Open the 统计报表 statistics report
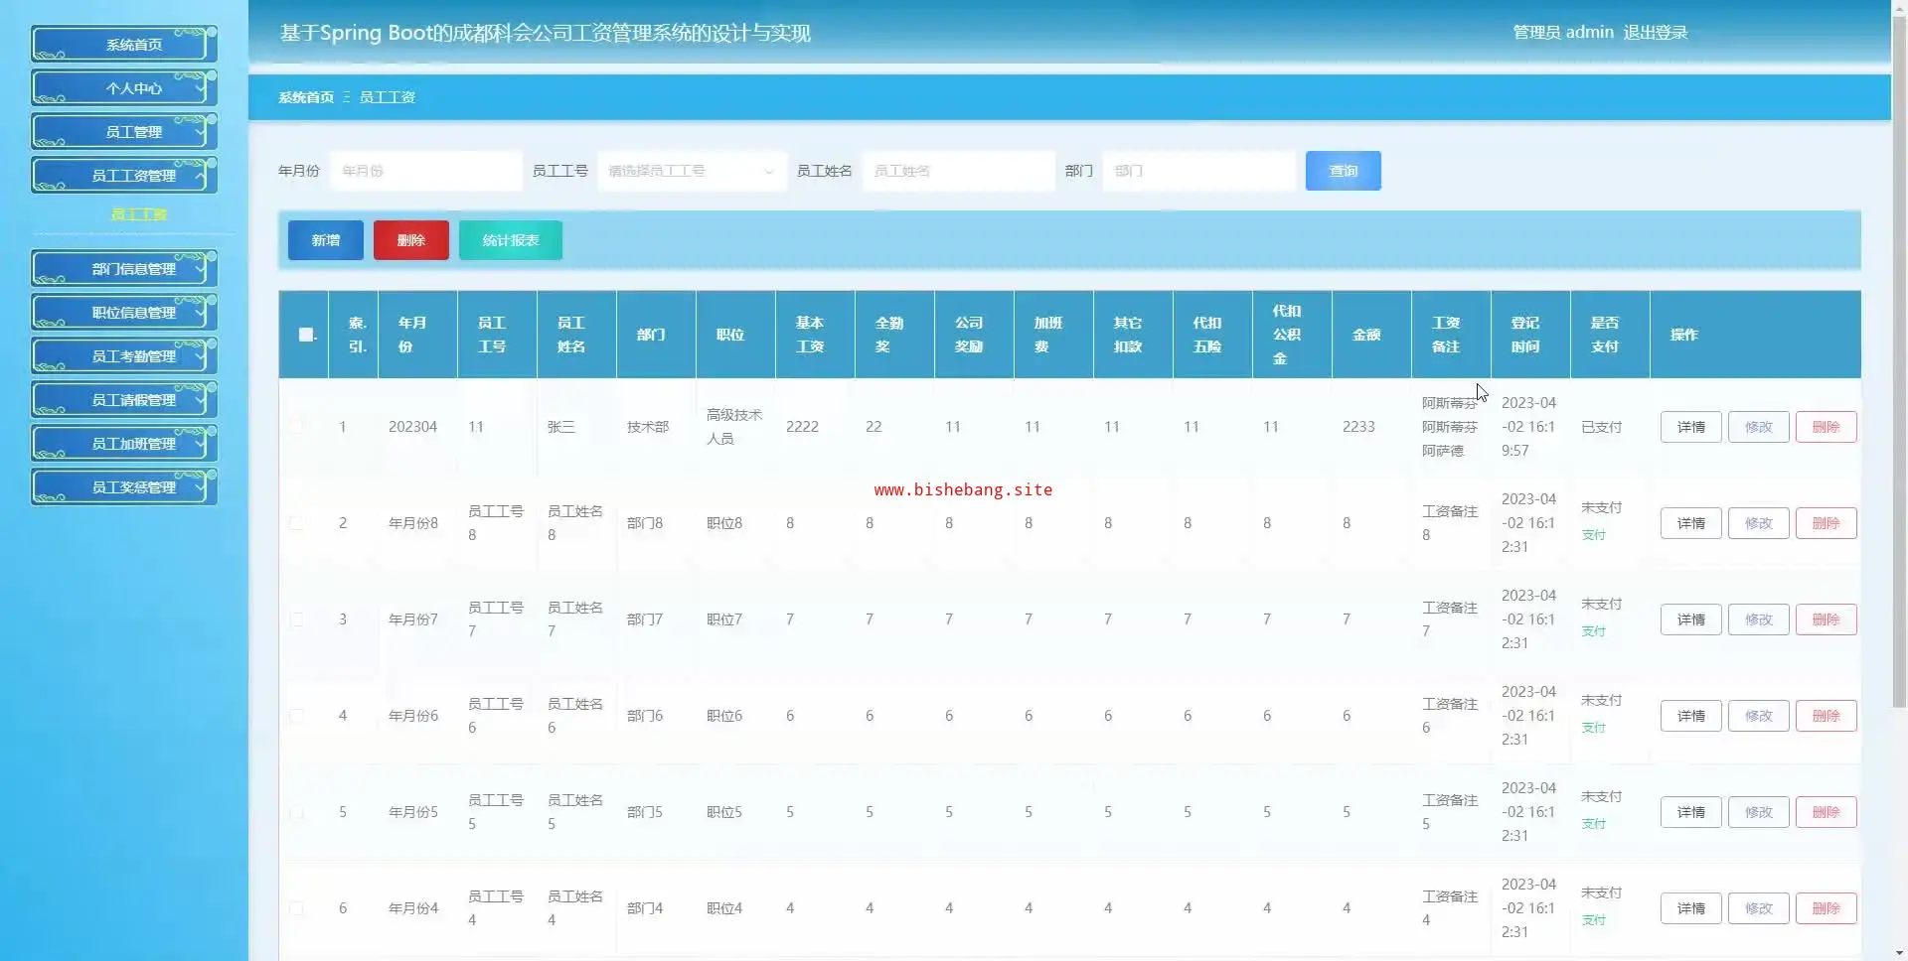The image size is (1908, 961). pos(510,240)
